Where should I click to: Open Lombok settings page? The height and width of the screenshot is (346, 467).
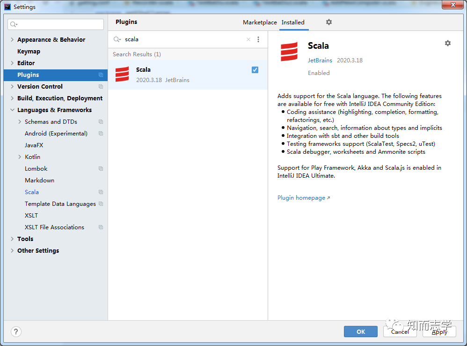tap(36, 168)
